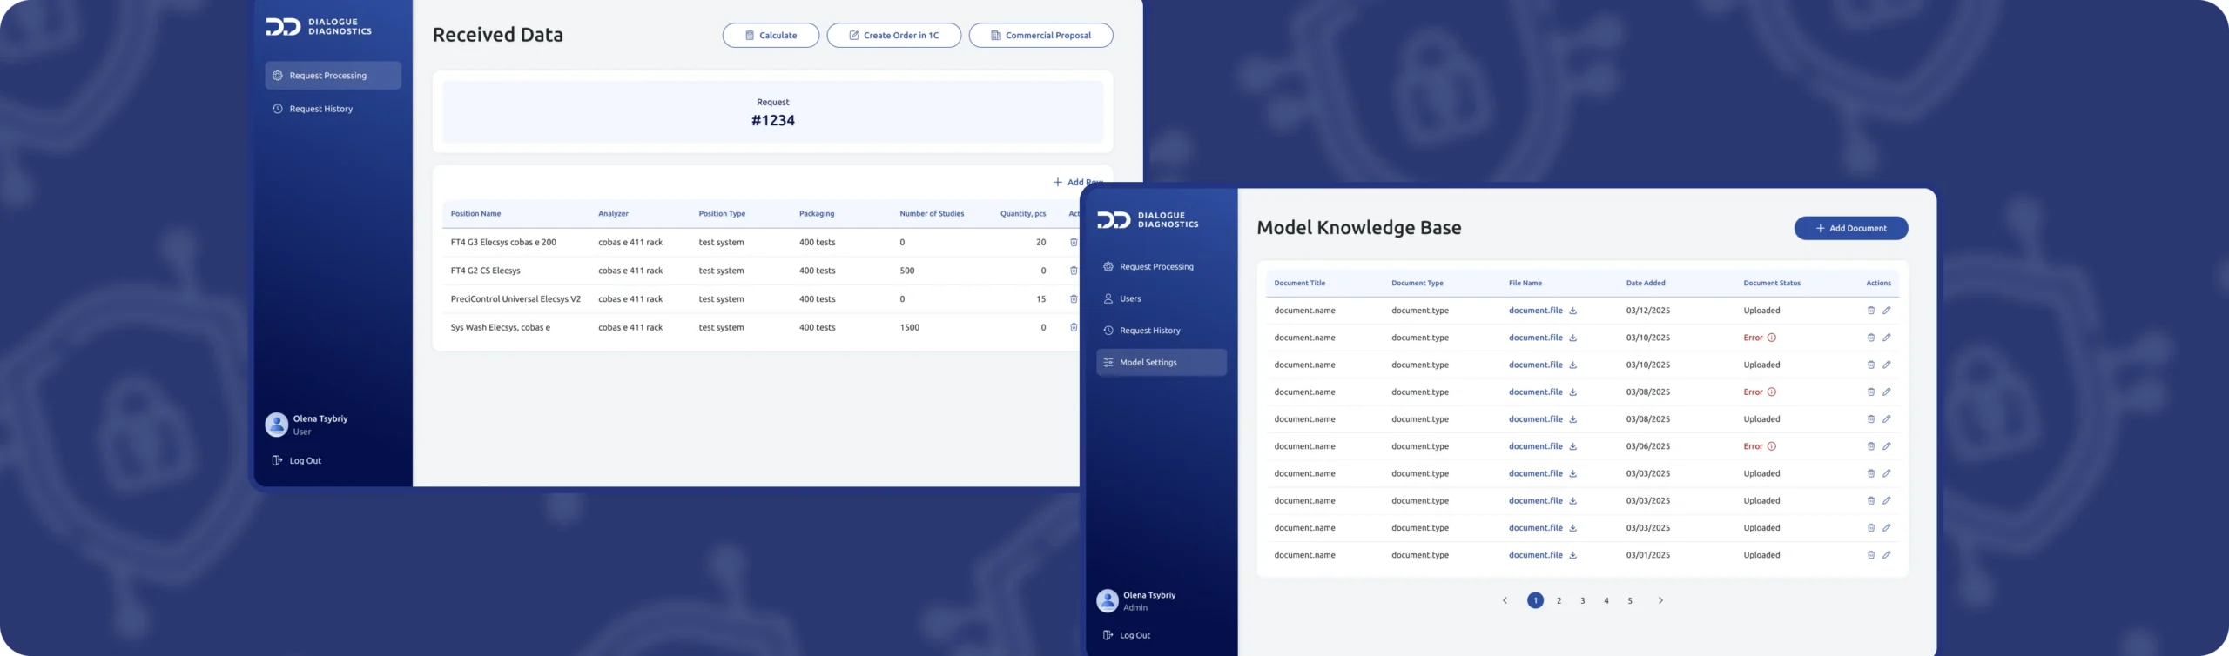This screenshot has height=656, width=2229.
Task: Select Request History in the user sidebar
Action: (x=320, y=110)
